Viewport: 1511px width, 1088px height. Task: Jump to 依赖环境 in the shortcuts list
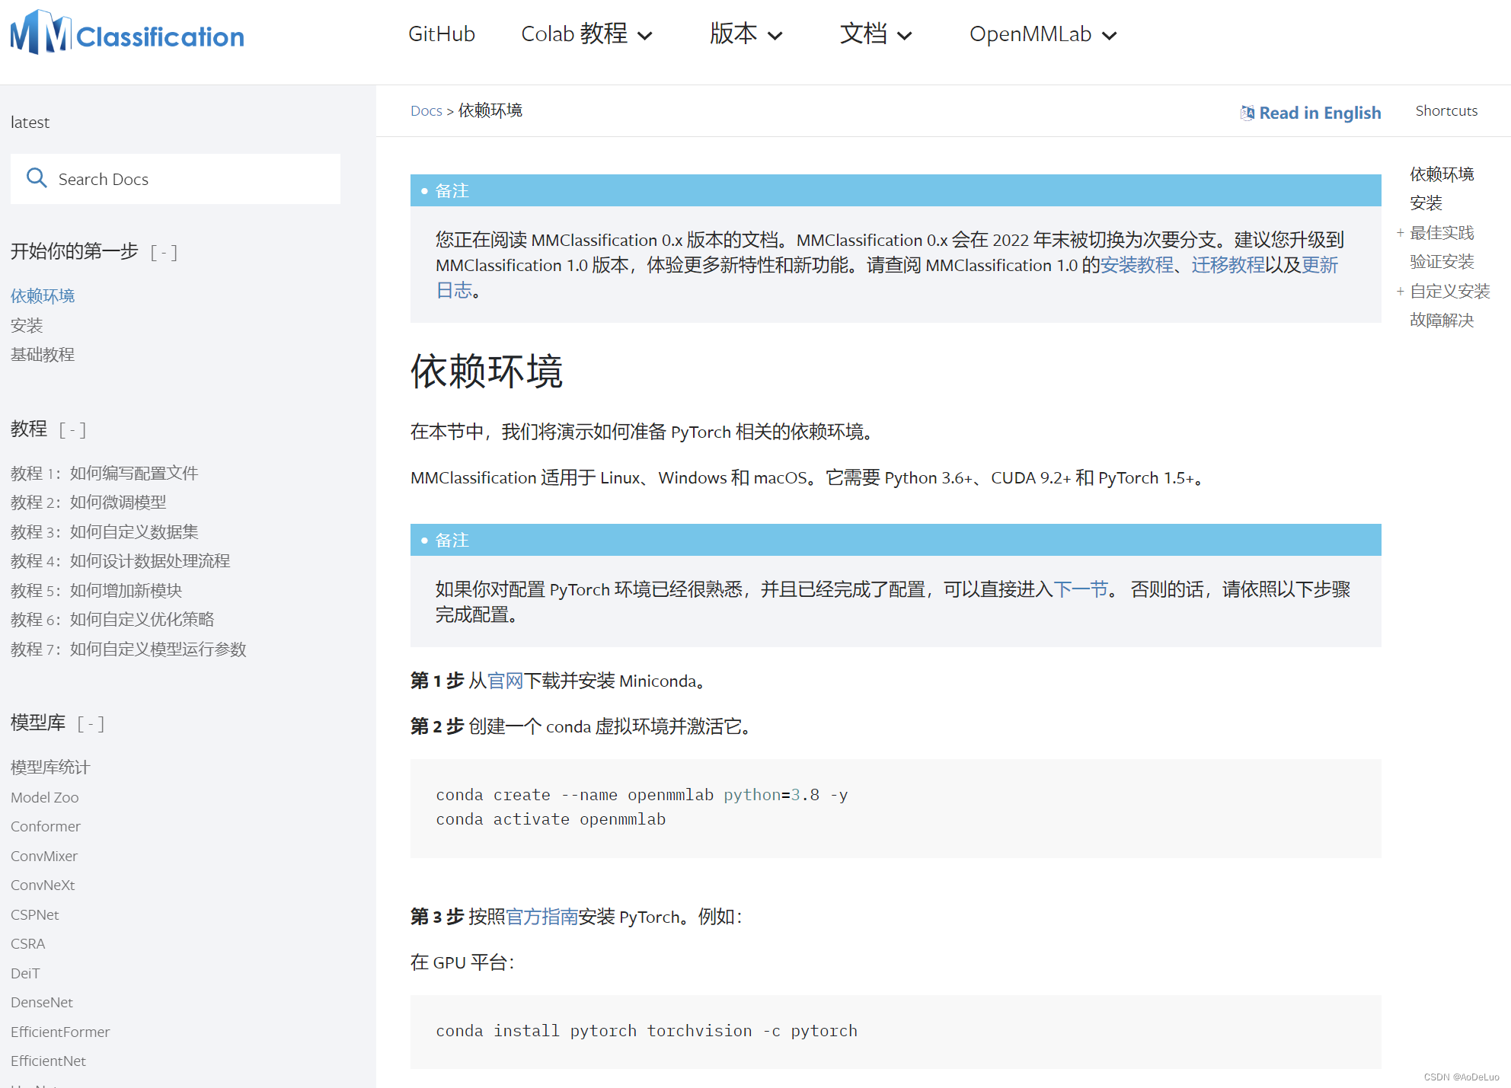[x=1442, y=174]
